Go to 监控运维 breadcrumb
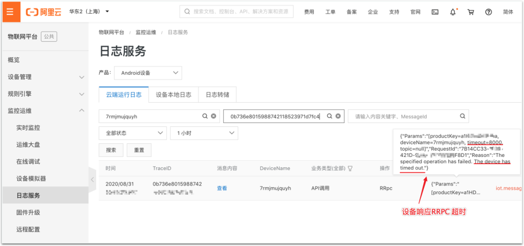 click(x=146, y=32)
